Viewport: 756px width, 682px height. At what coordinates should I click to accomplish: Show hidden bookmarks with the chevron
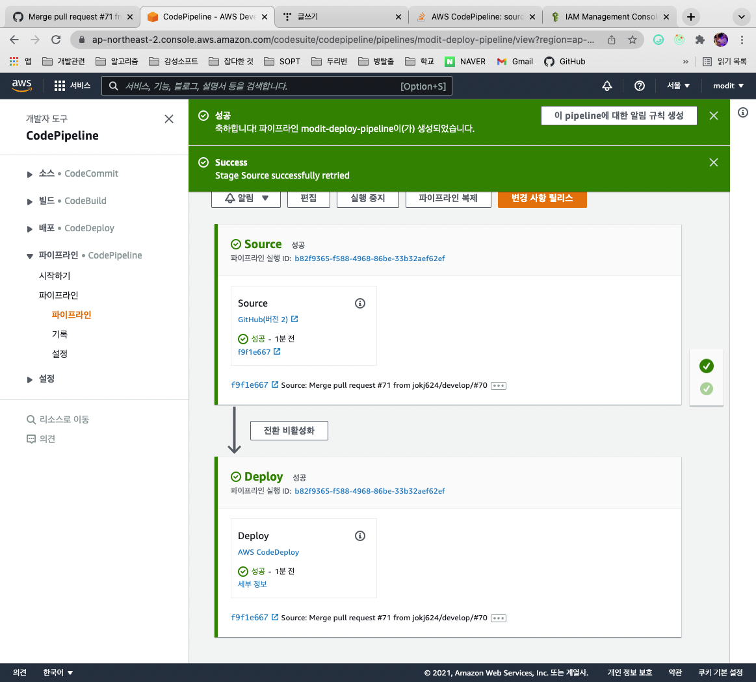pos(685,61)
